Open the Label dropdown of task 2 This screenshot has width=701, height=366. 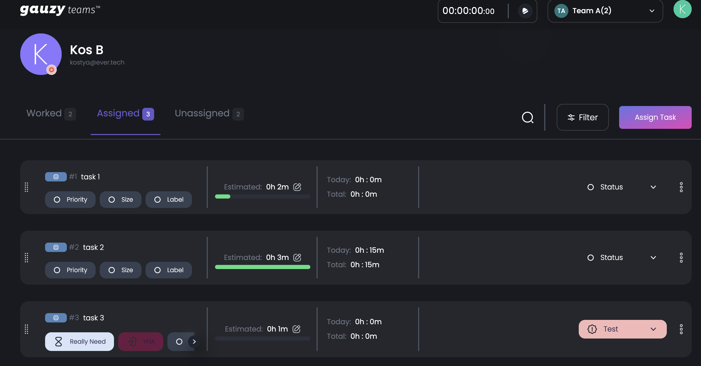click(169, 270)
